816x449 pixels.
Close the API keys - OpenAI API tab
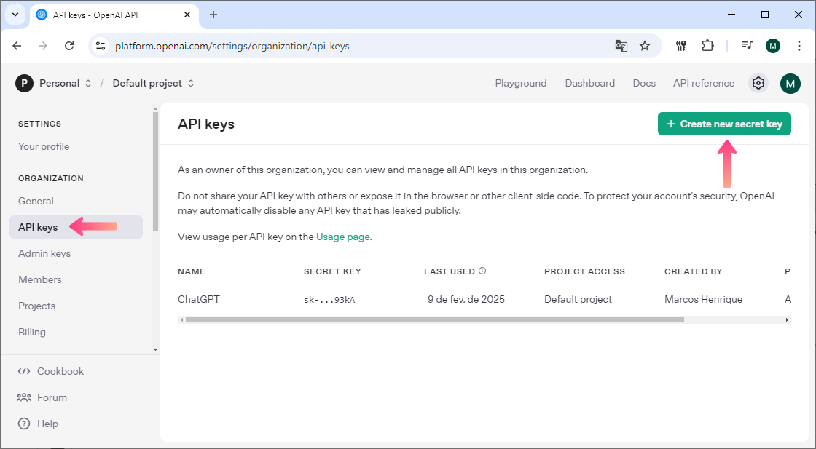coord(187,15)
